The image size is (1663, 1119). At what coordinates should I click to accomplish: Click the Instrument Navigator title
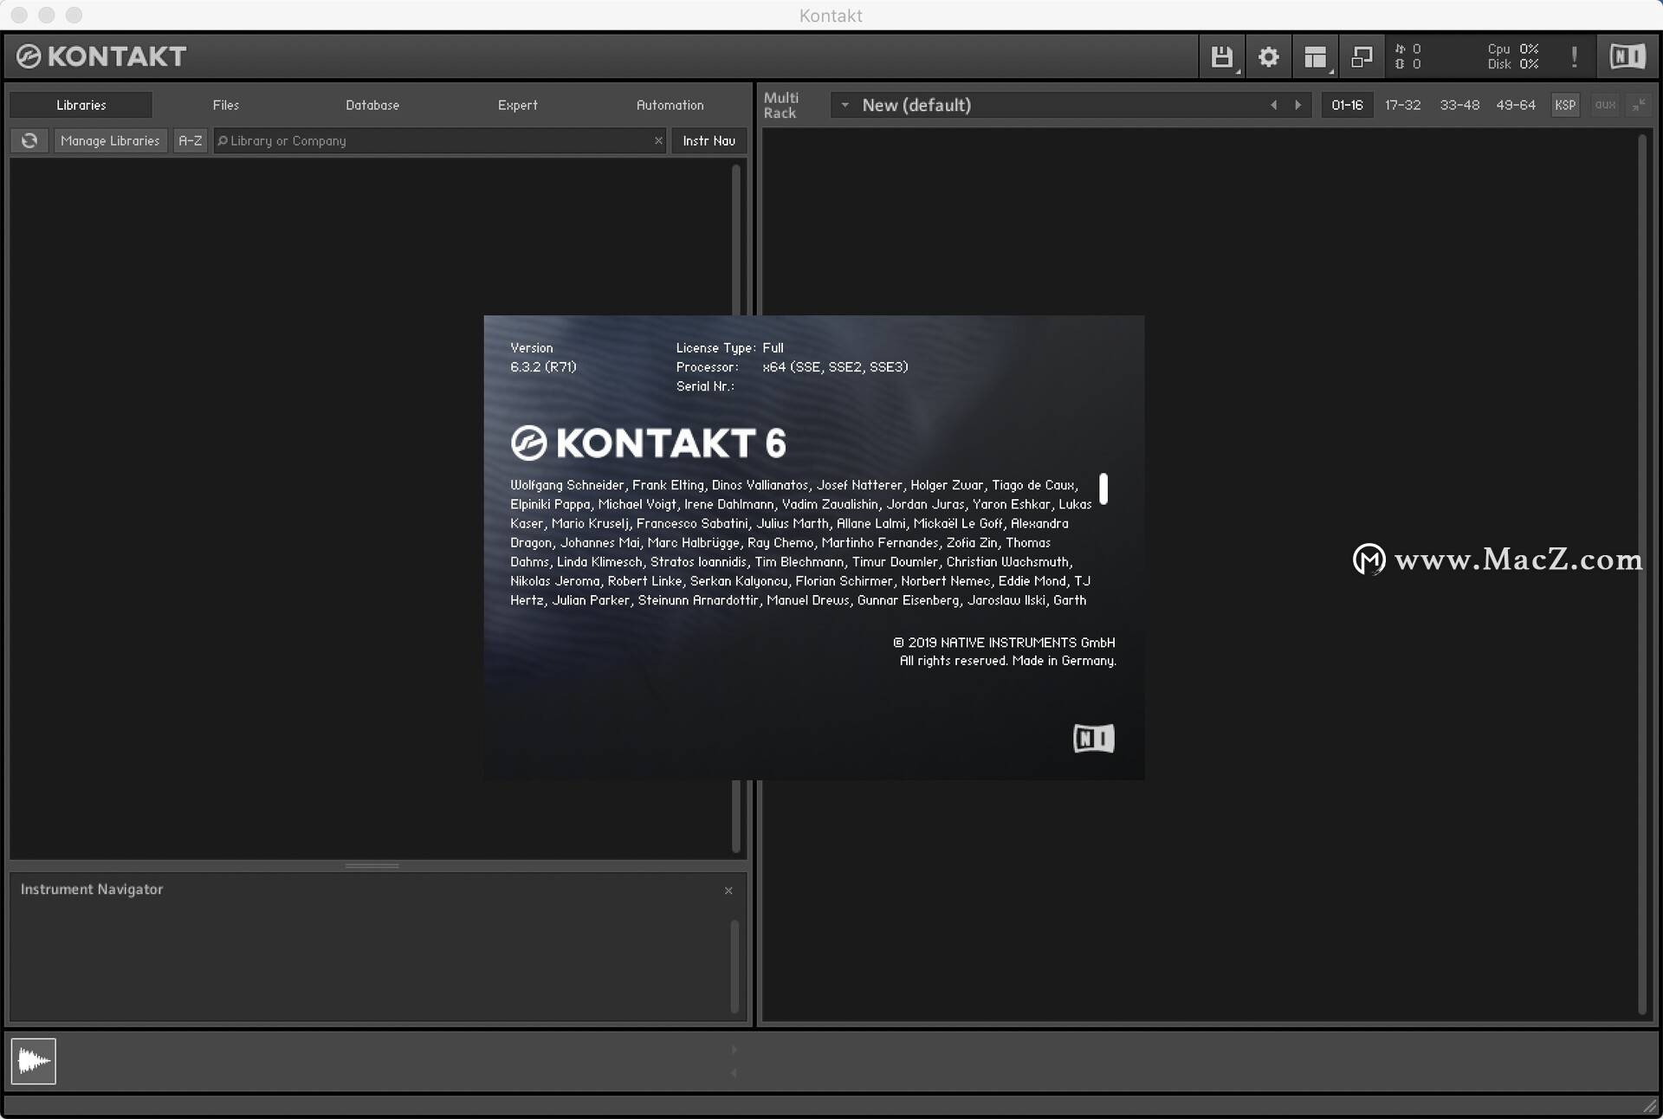click(x=92, y=889)
